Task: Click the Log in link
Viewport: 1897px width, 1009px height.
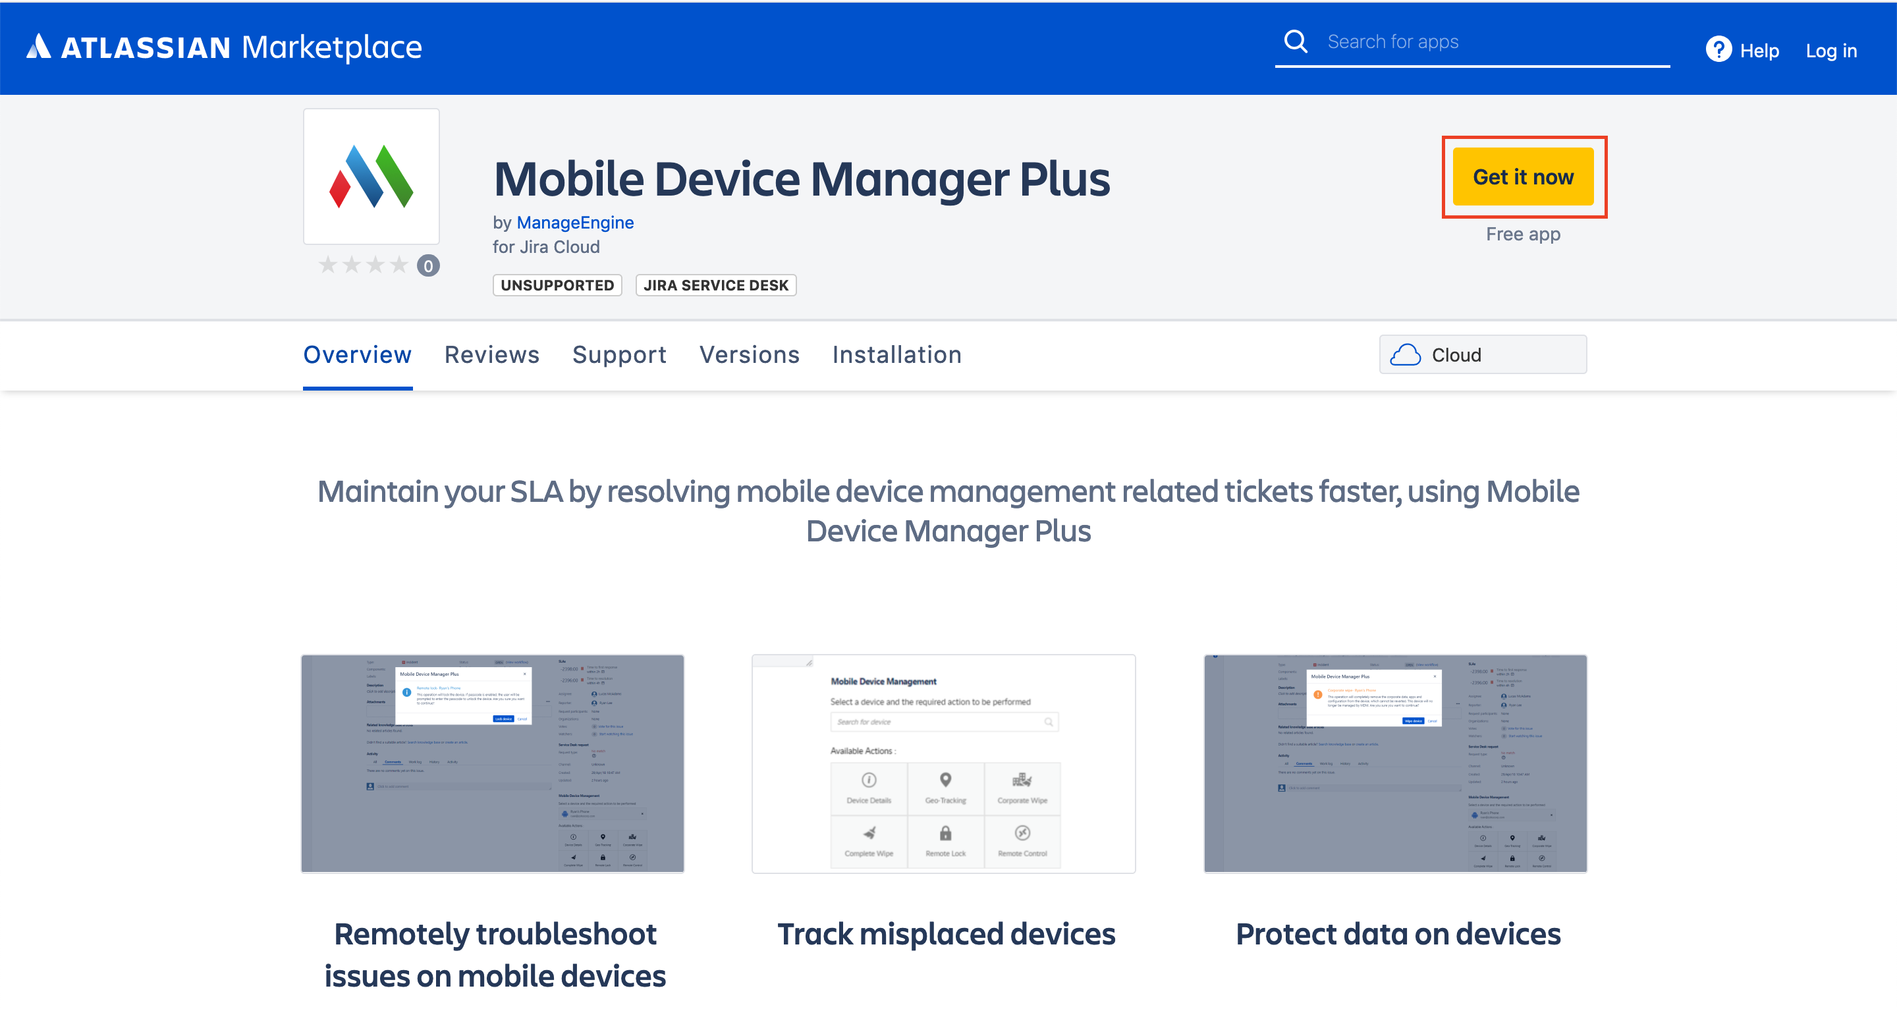Action: point(1830,51)
